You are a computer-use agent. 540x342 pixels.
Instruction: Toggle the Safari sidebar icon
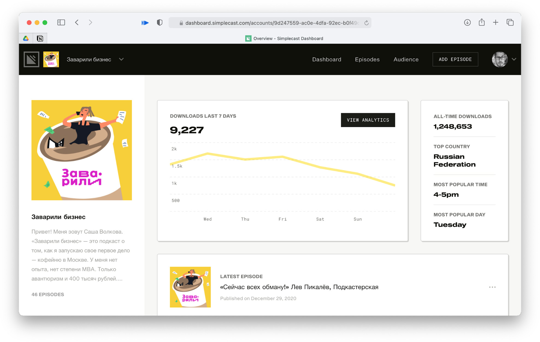(61, 22)
